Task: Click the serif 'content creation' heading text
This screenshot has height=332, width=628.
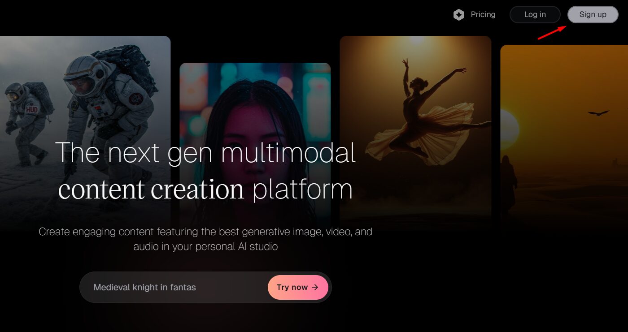Action: [151, 190]
